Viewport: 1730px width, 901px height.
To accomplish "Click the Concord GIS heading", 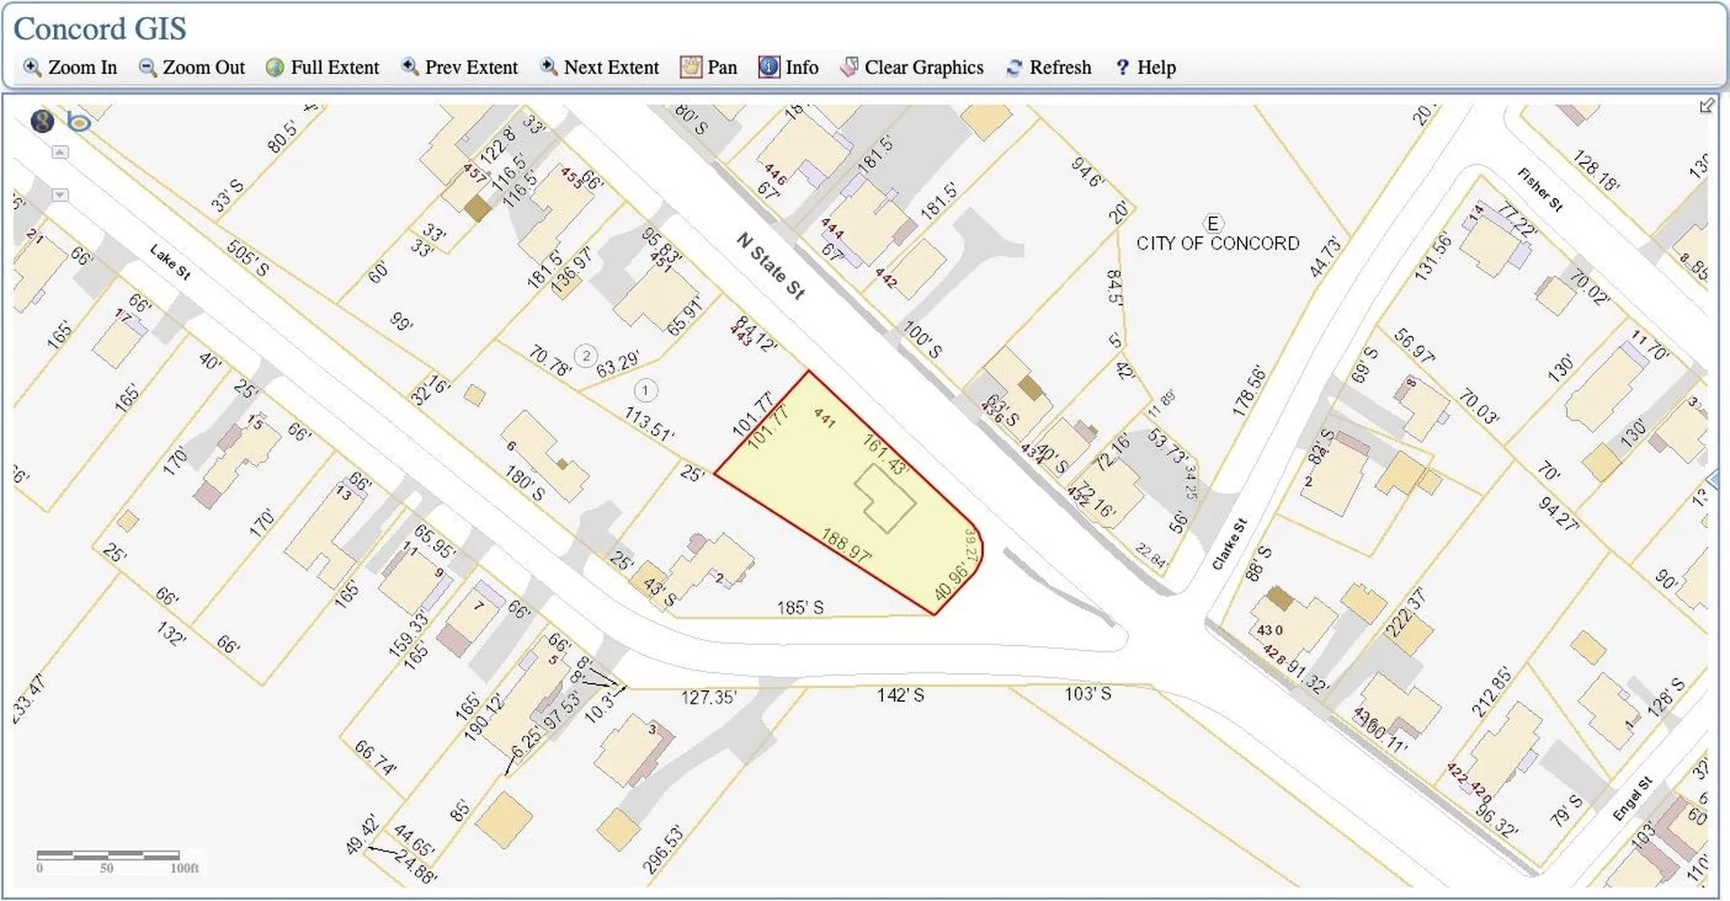I will pos(99,28).
